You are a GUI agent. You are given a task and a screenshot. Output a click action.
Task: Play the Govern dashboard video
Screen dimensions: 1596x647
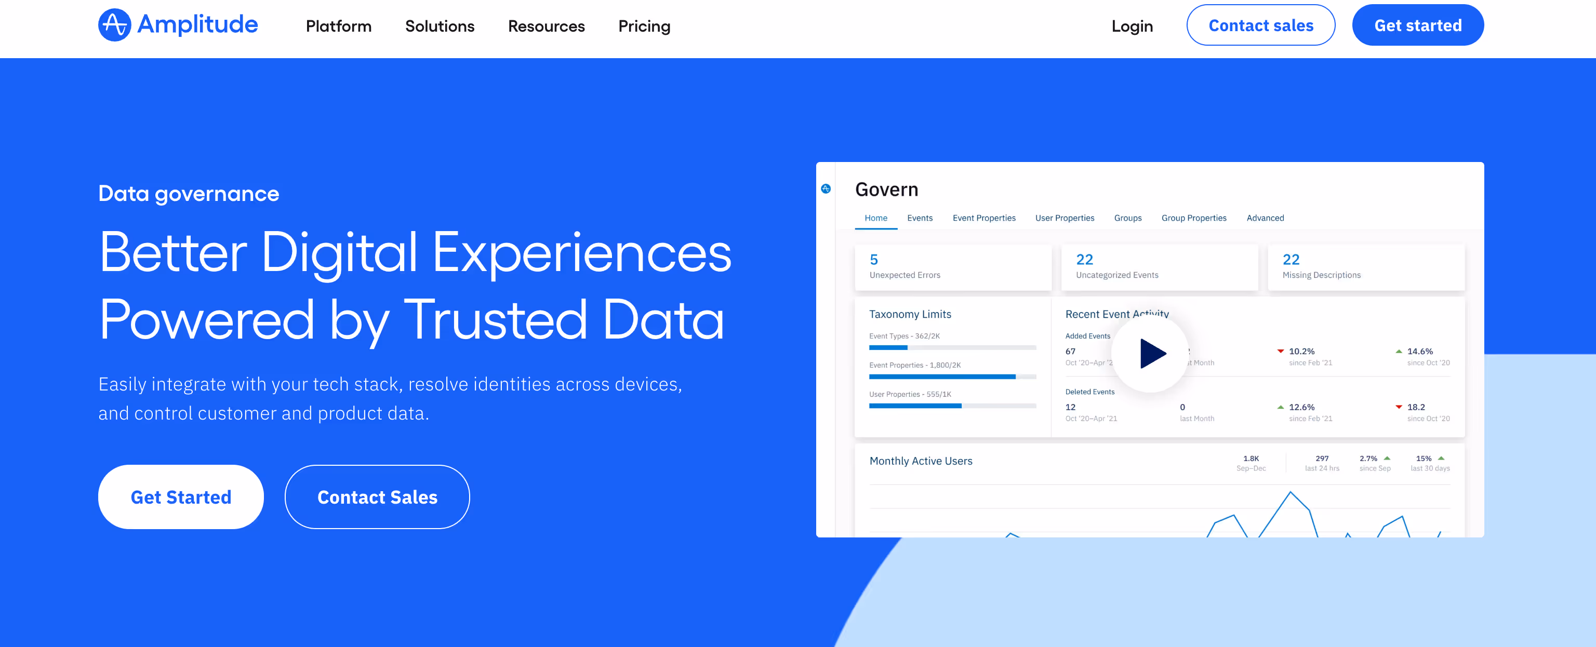point(1151,354)
